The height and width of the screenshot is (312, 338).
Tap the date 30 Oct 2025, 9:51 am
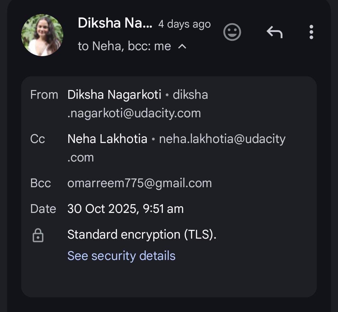pos(125,209)
